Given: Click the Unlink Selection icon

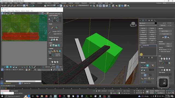Looking at the screenshot, I should [x=11, y=6].
